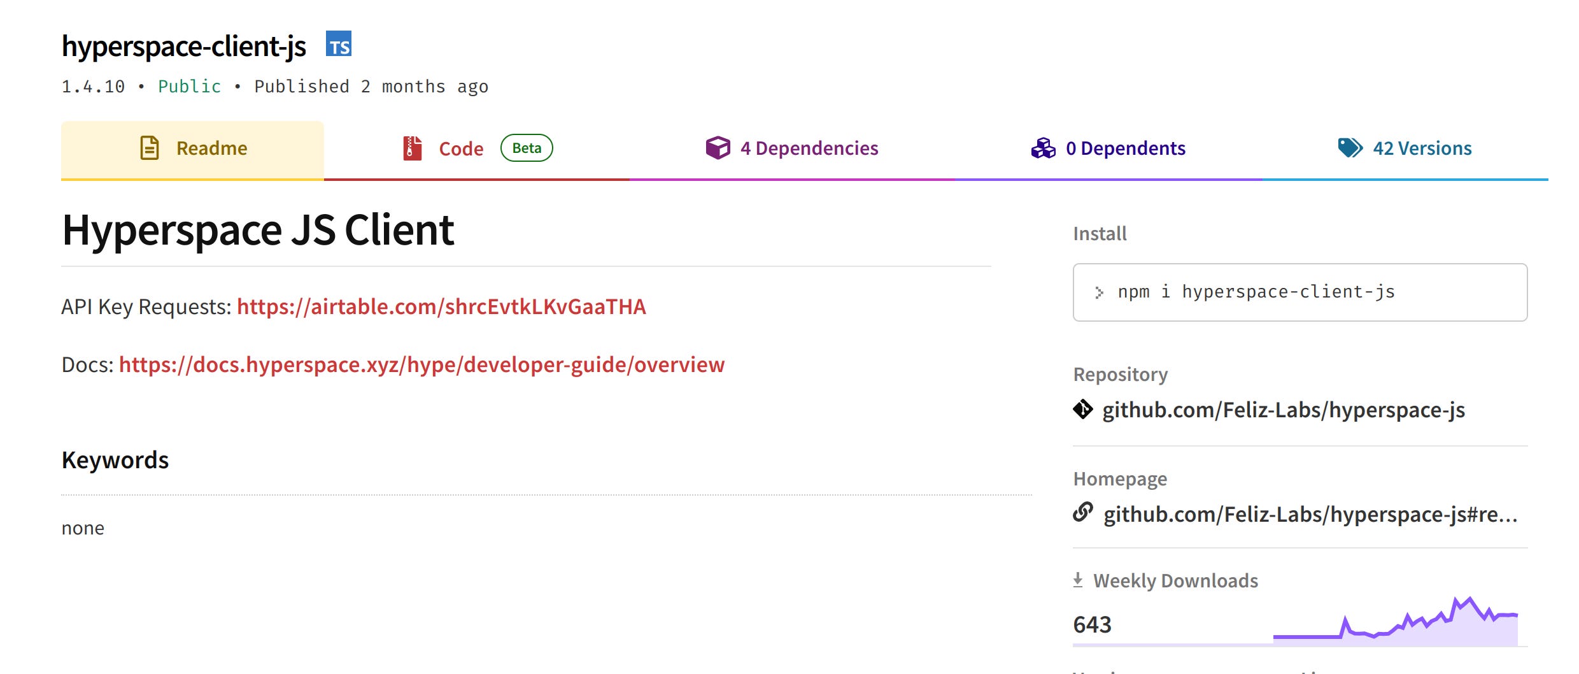Click the Weekly Downloads arrow icon
Viewport: 1579px width, 674px height.
[1078, 580]
